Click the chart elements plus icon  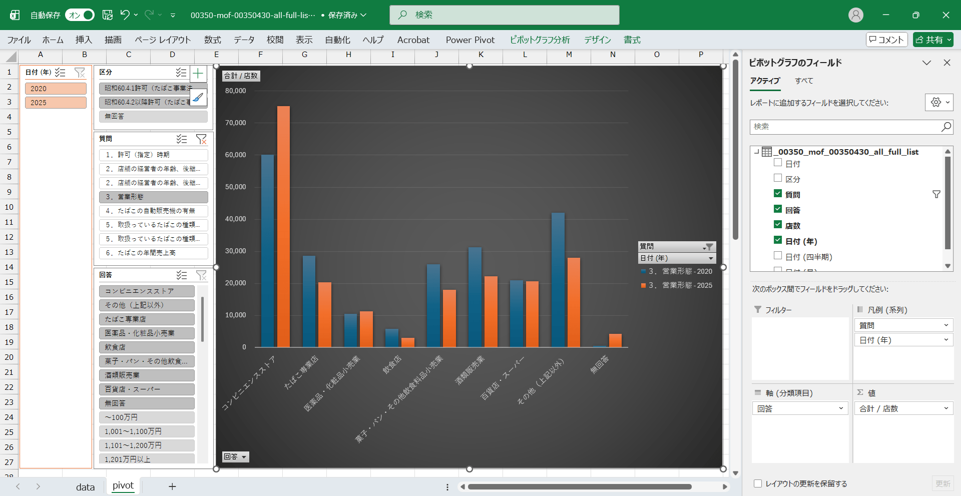pyautogui.click(x=198, y=74)
